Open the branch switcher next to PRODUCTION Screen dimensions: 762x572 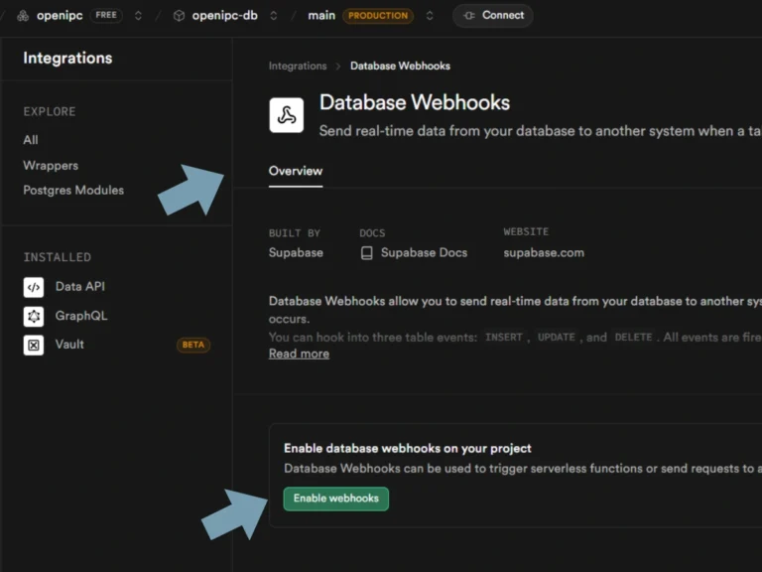pos(430,16)
